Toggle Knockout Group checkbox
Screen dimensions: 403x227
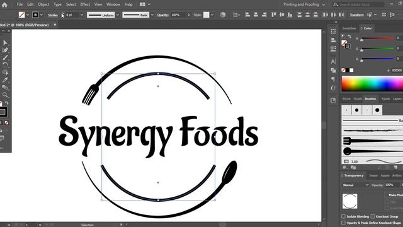[373, 216]
